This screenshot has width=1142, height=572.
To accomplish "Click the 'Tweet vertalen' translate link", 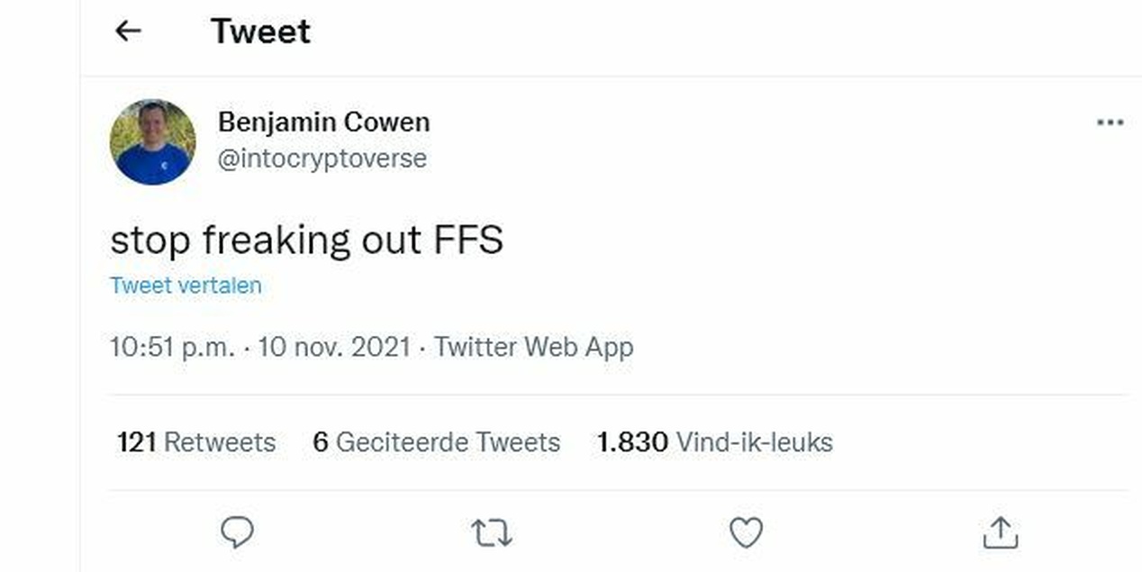I will (186, 286).
